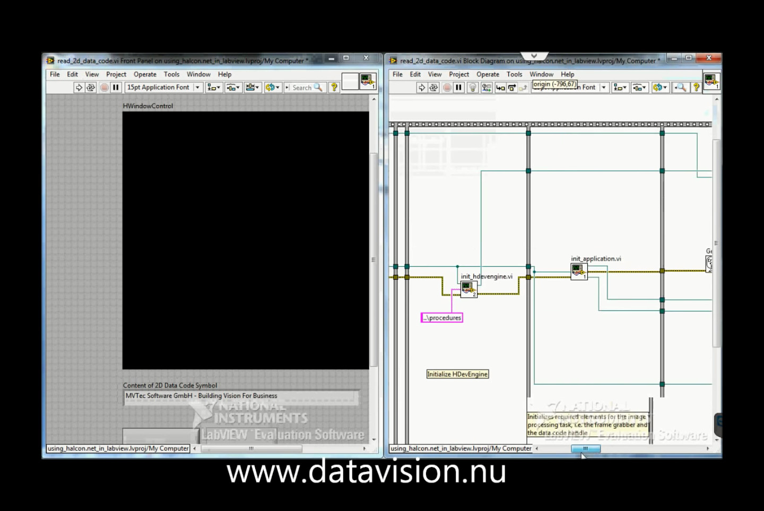Open Window menu in Block Diagram window
This screenshot has height=511, width=764.
pyautogui.click(x=541, y=74)
